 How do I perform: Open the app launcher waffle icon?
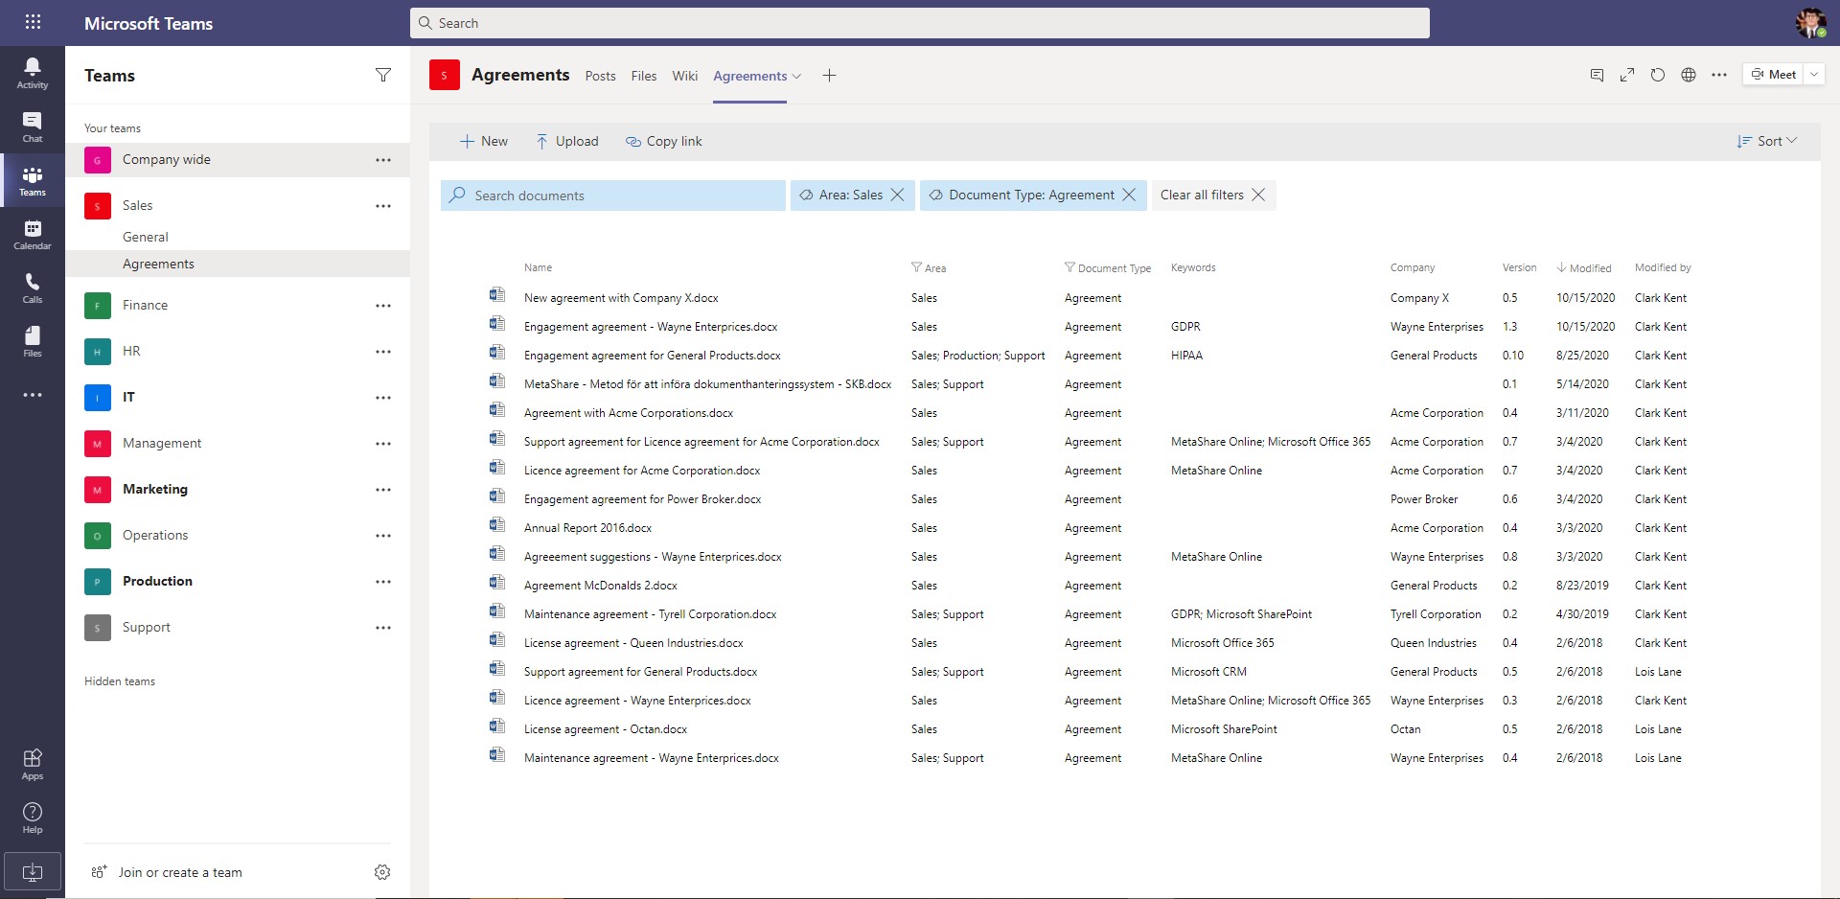[x=33, y=22]
